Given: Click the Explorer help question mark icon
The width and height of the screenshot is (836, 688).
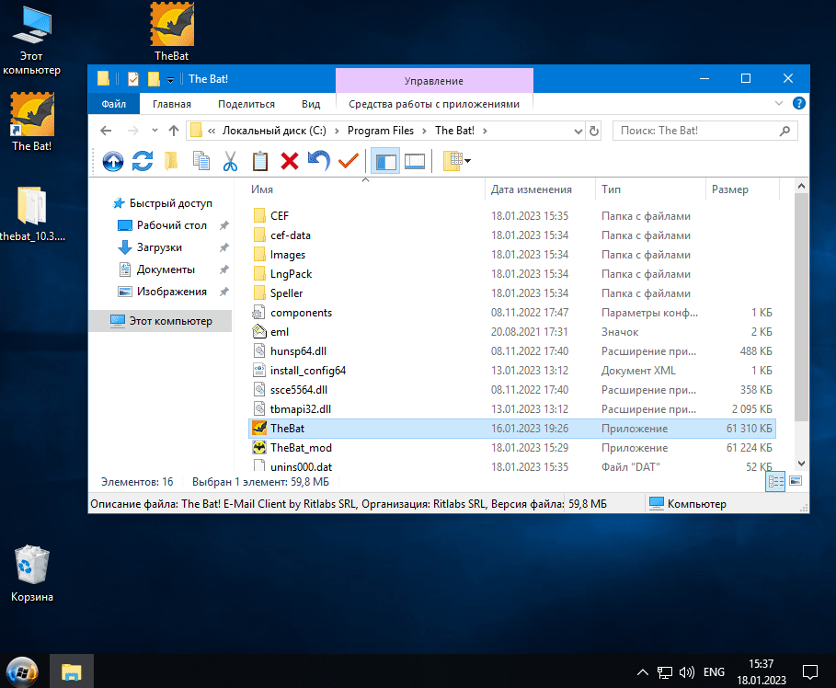Looking at the screenshot, I should [x=798, y=103].
